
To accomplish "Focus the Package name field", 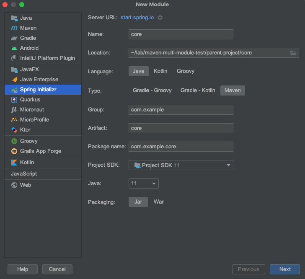I will pos(181,147).
